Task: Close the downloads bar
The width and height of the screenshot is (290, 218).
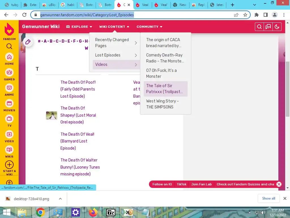Action: [285, 198]
